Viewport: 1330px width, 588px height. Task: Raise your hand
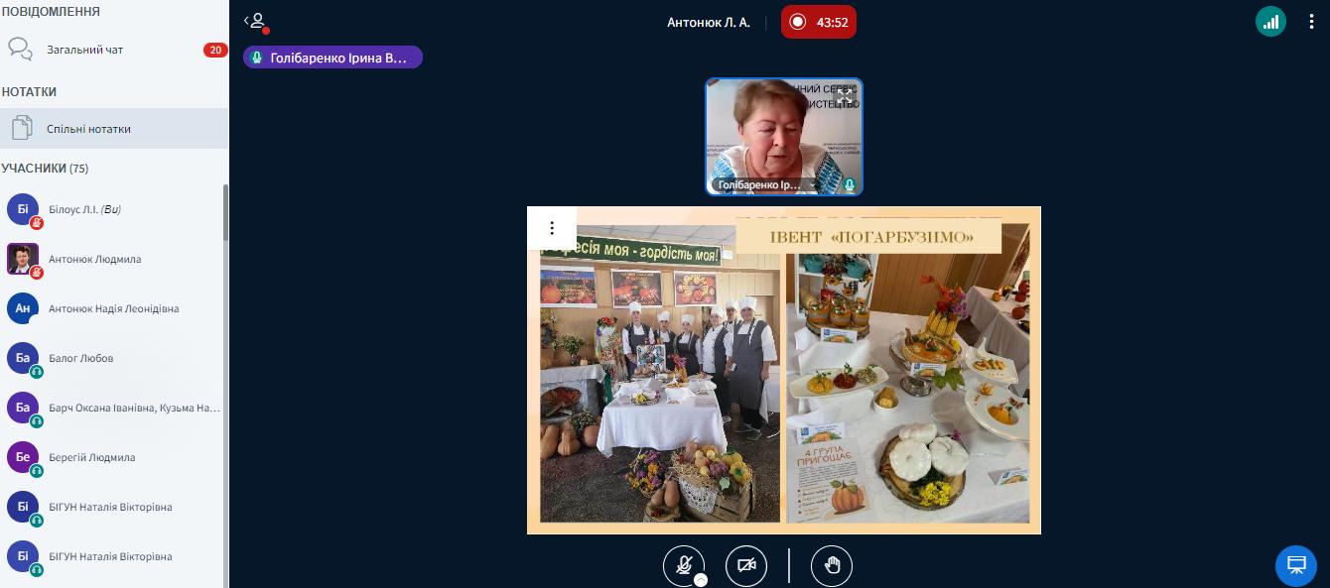pos(832,565)
